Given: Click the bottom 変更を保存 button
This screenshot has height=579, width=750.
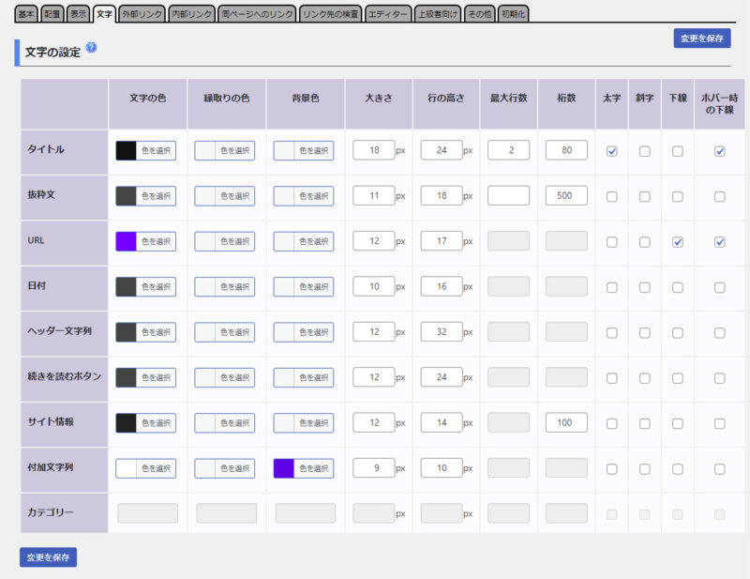Looking at the screenshot, I should coord(48,557).
